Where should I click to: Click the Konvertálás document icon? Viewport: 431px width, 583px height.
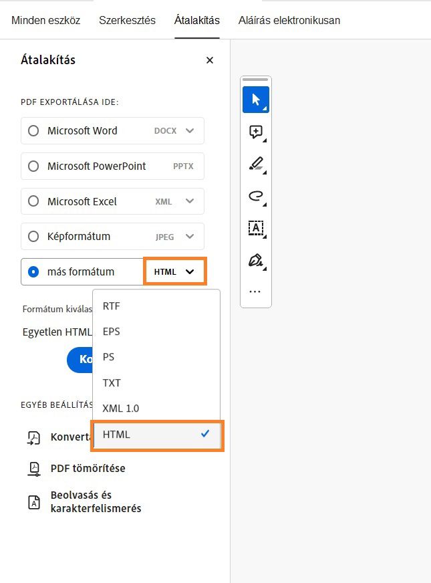pos(33,437)
